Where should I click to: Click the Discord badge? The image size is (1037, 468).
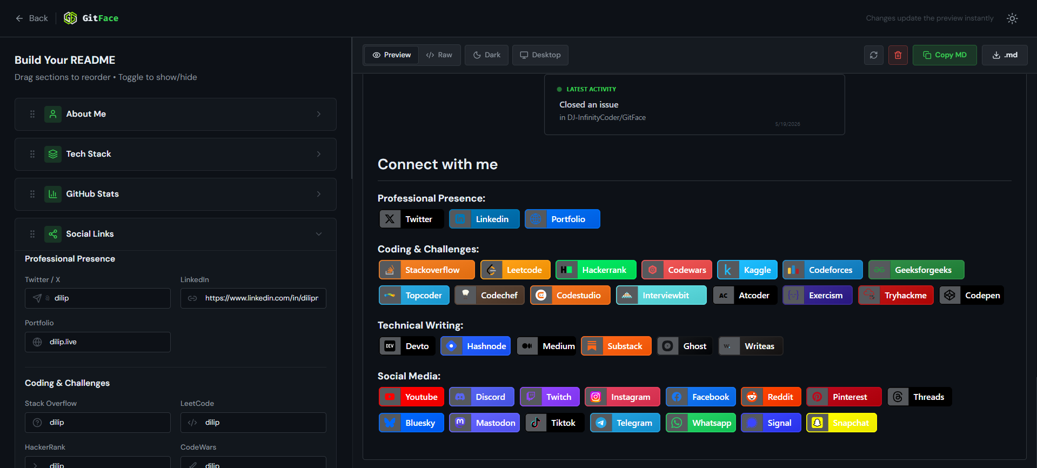coord(481,397)
